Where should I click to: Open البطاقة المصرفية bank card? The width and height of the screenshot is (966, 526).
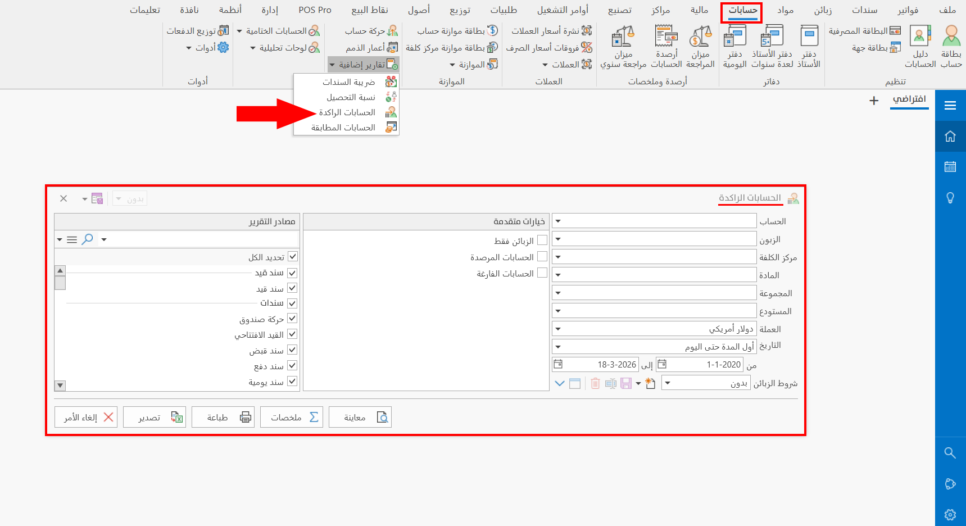(864, 31)
